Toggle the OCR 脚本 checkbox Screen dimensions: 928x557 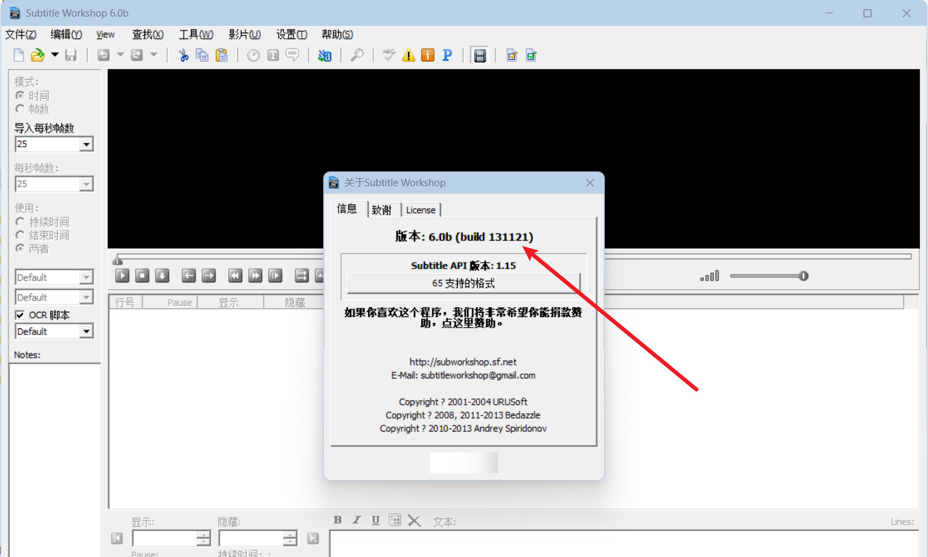pos(20,315)
